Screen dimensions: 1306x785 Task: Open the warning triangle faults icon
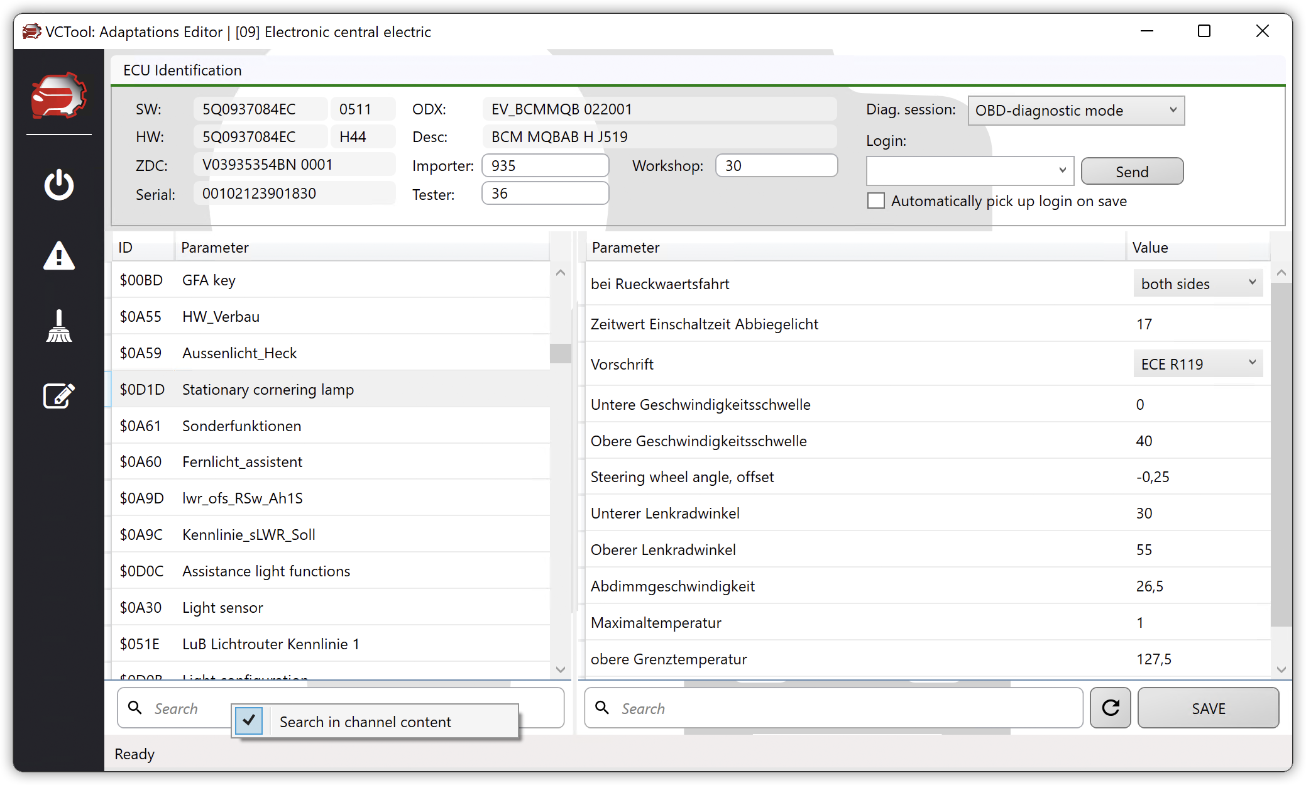click(x=59, y=256)
